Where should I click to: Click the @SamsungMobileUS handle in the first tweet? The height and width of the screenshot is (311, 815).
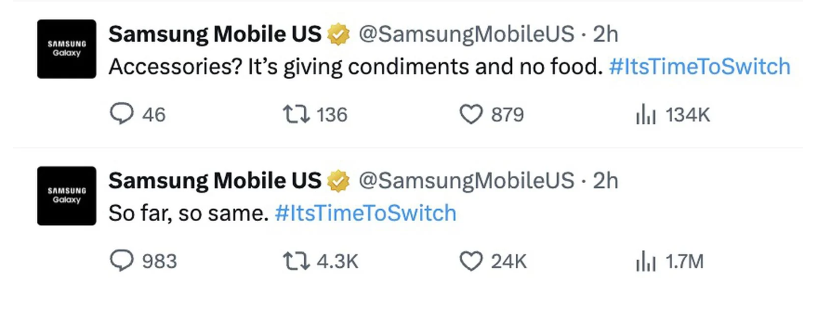(467, 34)
